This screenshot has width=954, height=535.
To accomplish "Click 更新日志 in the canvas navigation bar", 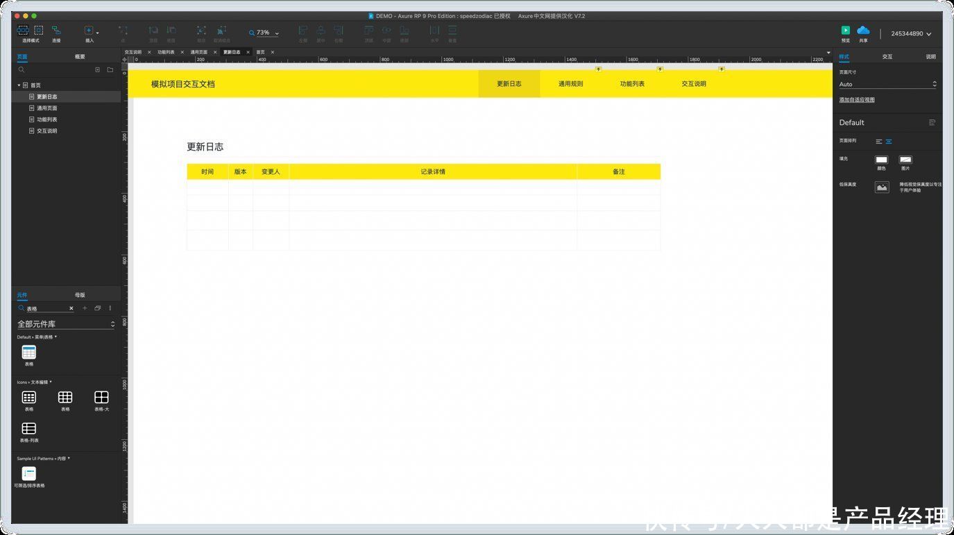I will coord(509,84).
